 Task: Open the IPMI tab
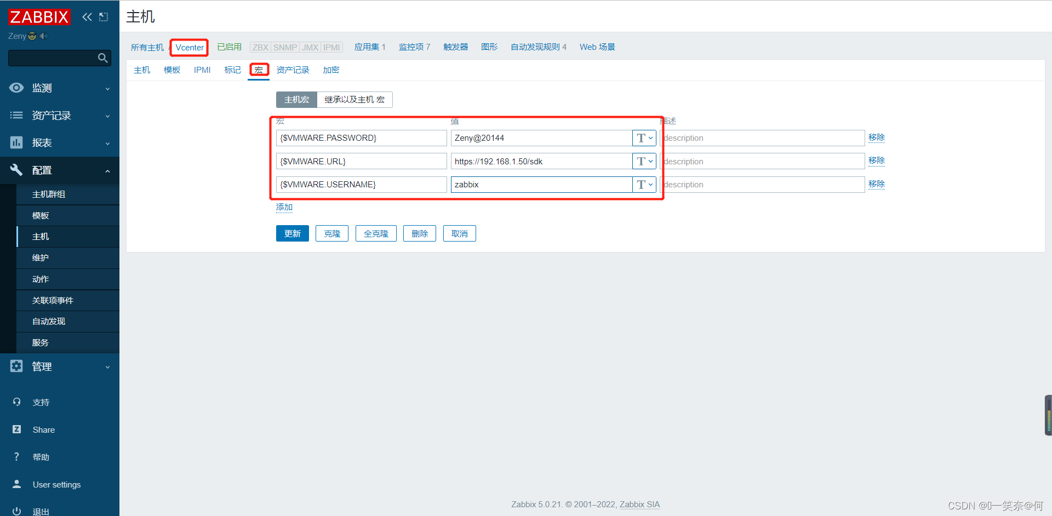point(202,70)
